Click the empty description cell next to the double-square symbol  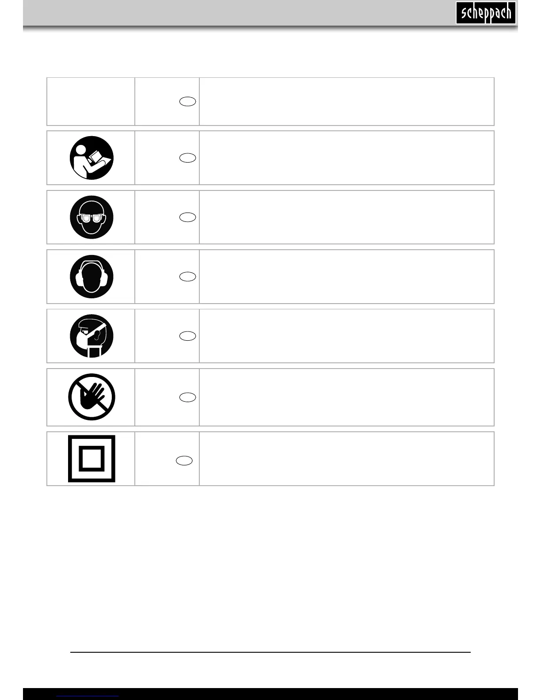347,459
